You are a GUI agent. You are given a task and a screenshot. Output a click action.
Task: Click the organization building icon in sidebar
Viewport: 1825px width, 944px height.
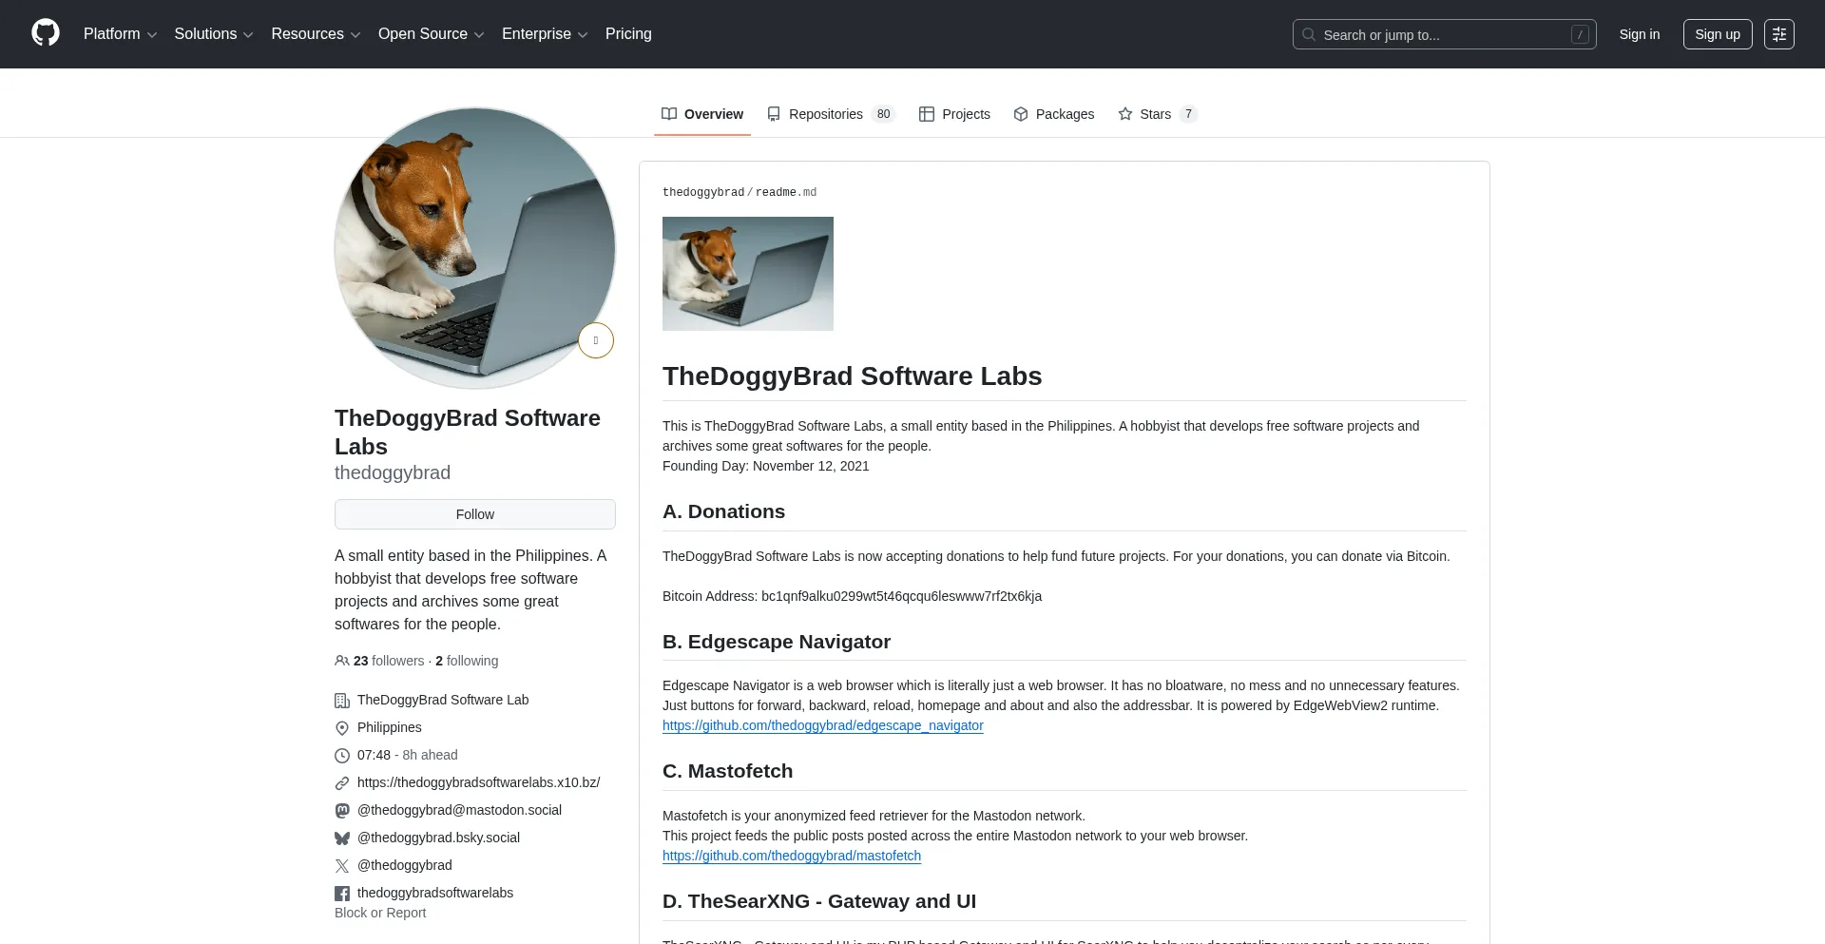point(342,700)
